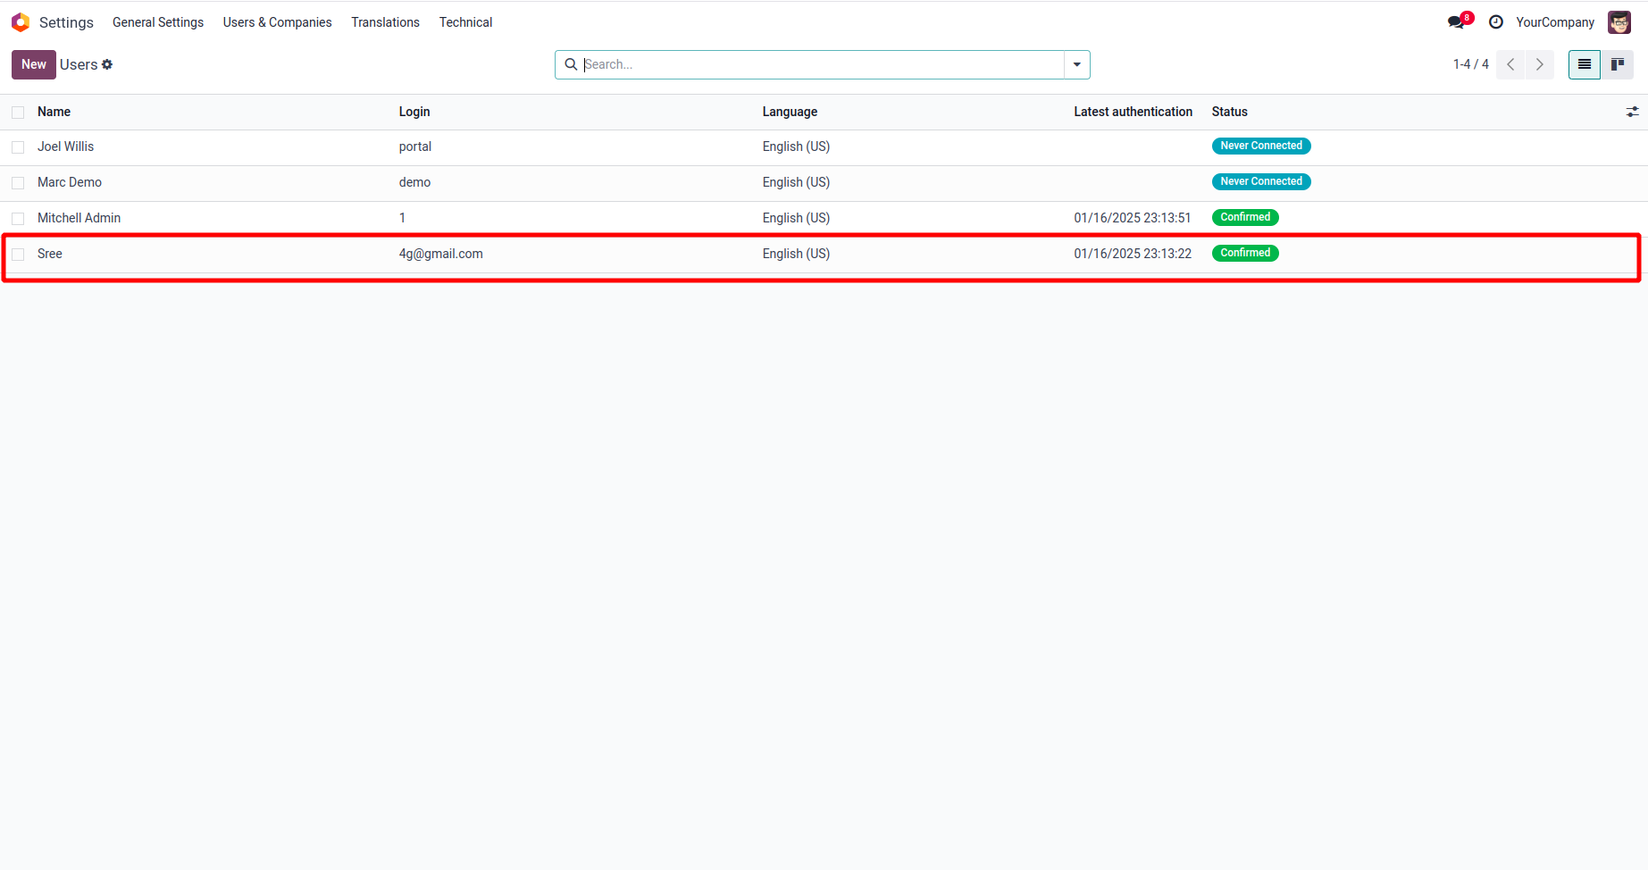The height and width of the screenshot is (870, 1648).
Task: Open the Odoo apps home logo
Action: (x=21, y=22)
